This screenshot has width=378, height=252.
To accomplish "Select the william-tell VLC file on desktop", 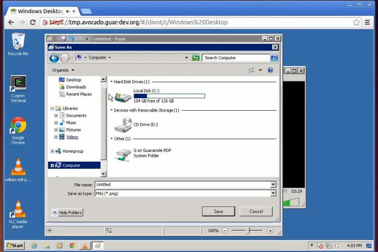I will pyautogui.click(x=18, y=170).
